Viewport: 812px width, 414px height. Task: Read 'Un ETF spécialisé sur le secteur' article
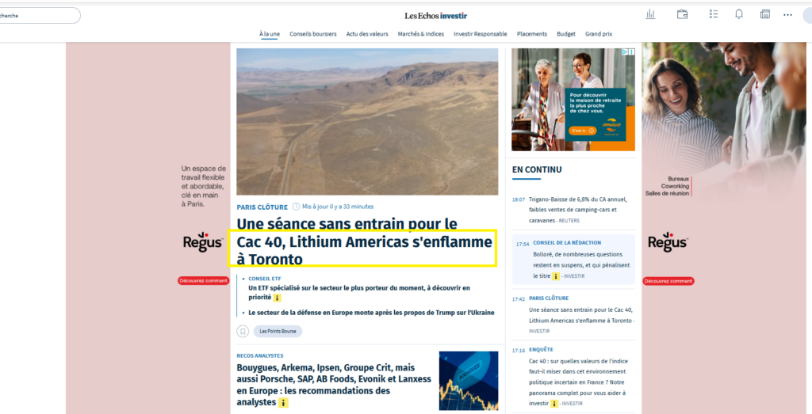click(x=359, y=293)
